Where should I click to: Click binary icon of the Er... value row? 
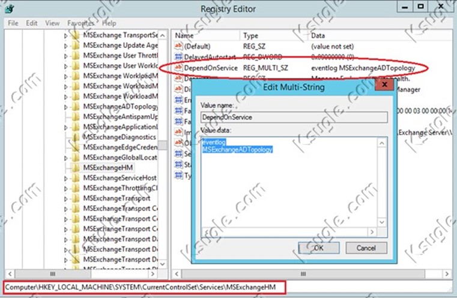point(178,100)
